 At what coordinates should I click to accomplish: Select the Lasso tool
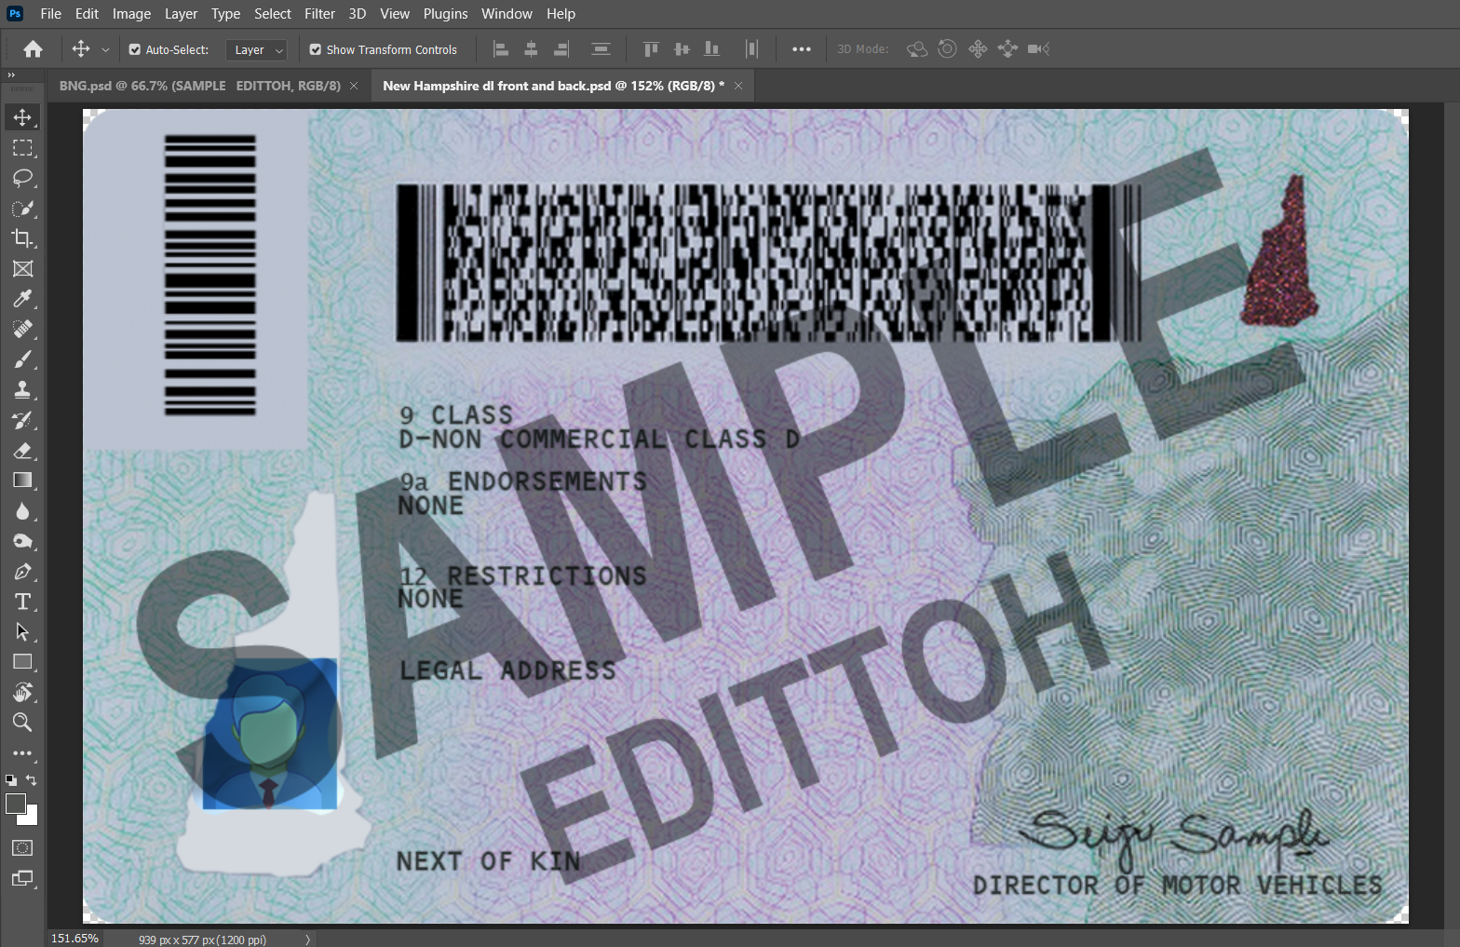22,178
